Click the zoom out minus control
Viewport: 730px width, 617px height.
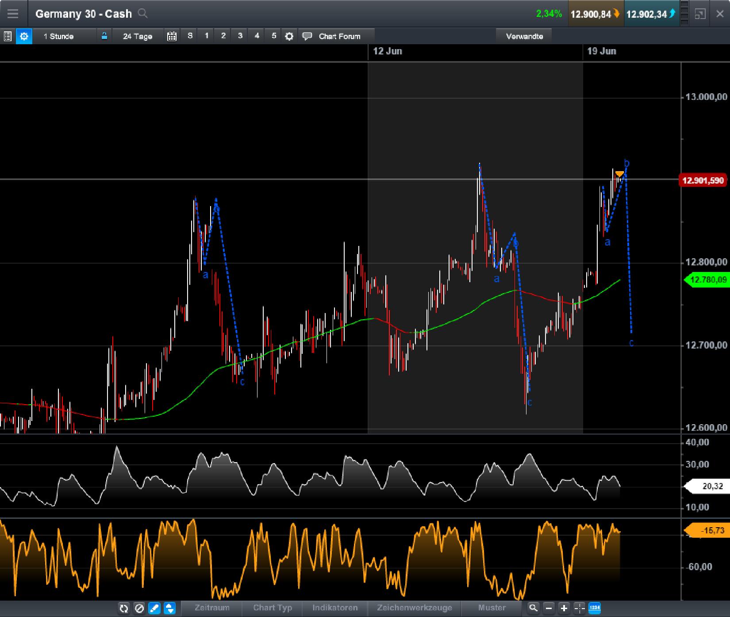(549, 608)
